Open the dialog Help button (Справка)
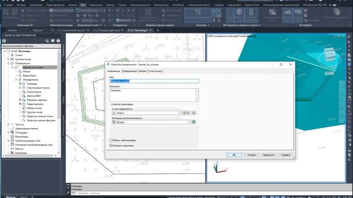353x198 pixels. pyautogui.click(x=286, y=155)
